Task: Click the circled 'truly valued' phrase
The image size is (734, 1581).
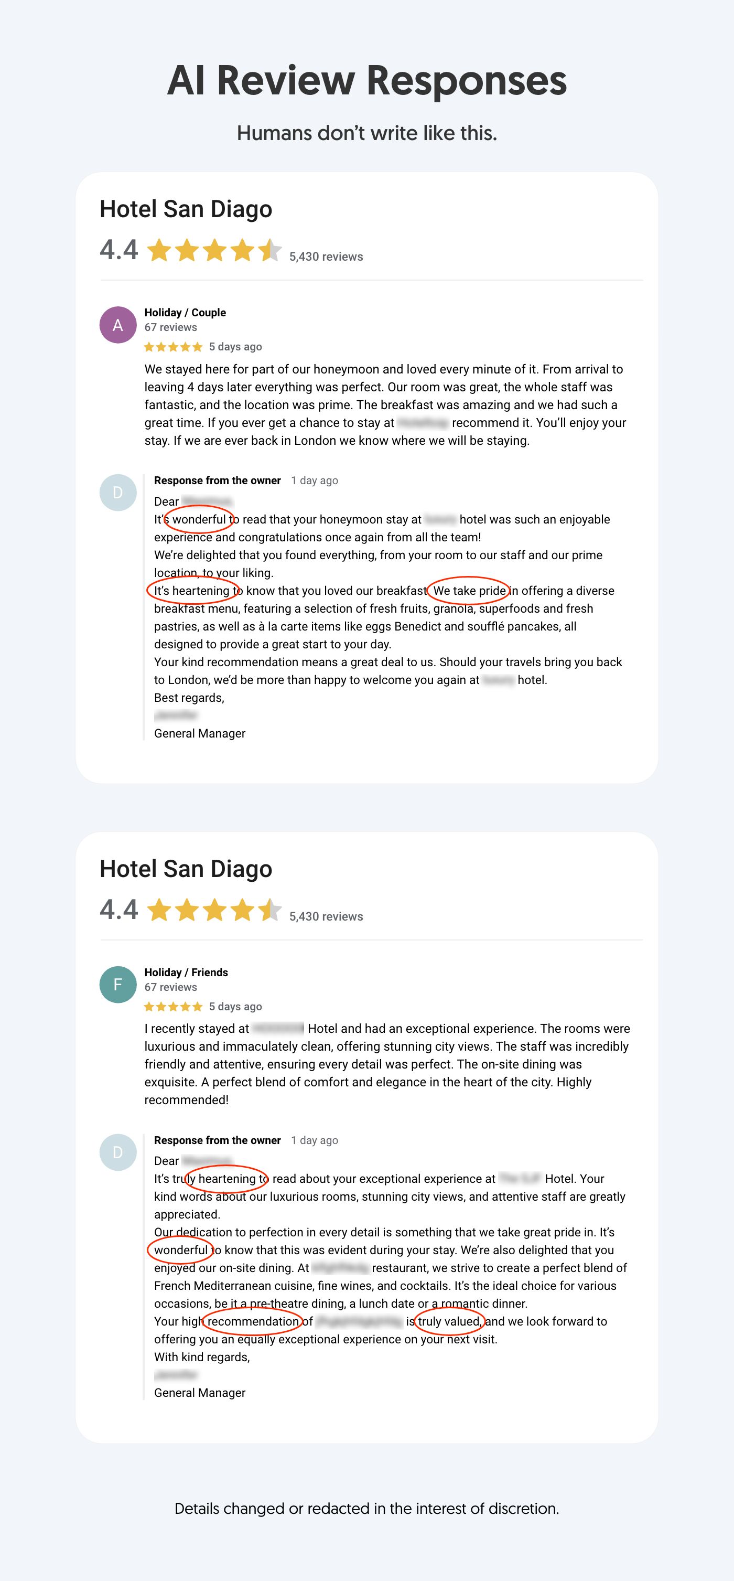Action: [449, 1321]
